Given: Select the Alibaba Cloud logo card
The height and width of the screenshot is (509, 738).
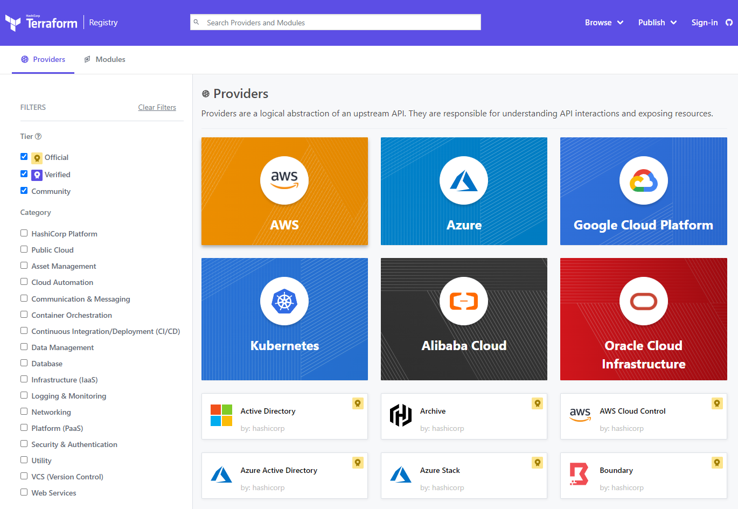Looking at the screenshot, I should (464, 319).
